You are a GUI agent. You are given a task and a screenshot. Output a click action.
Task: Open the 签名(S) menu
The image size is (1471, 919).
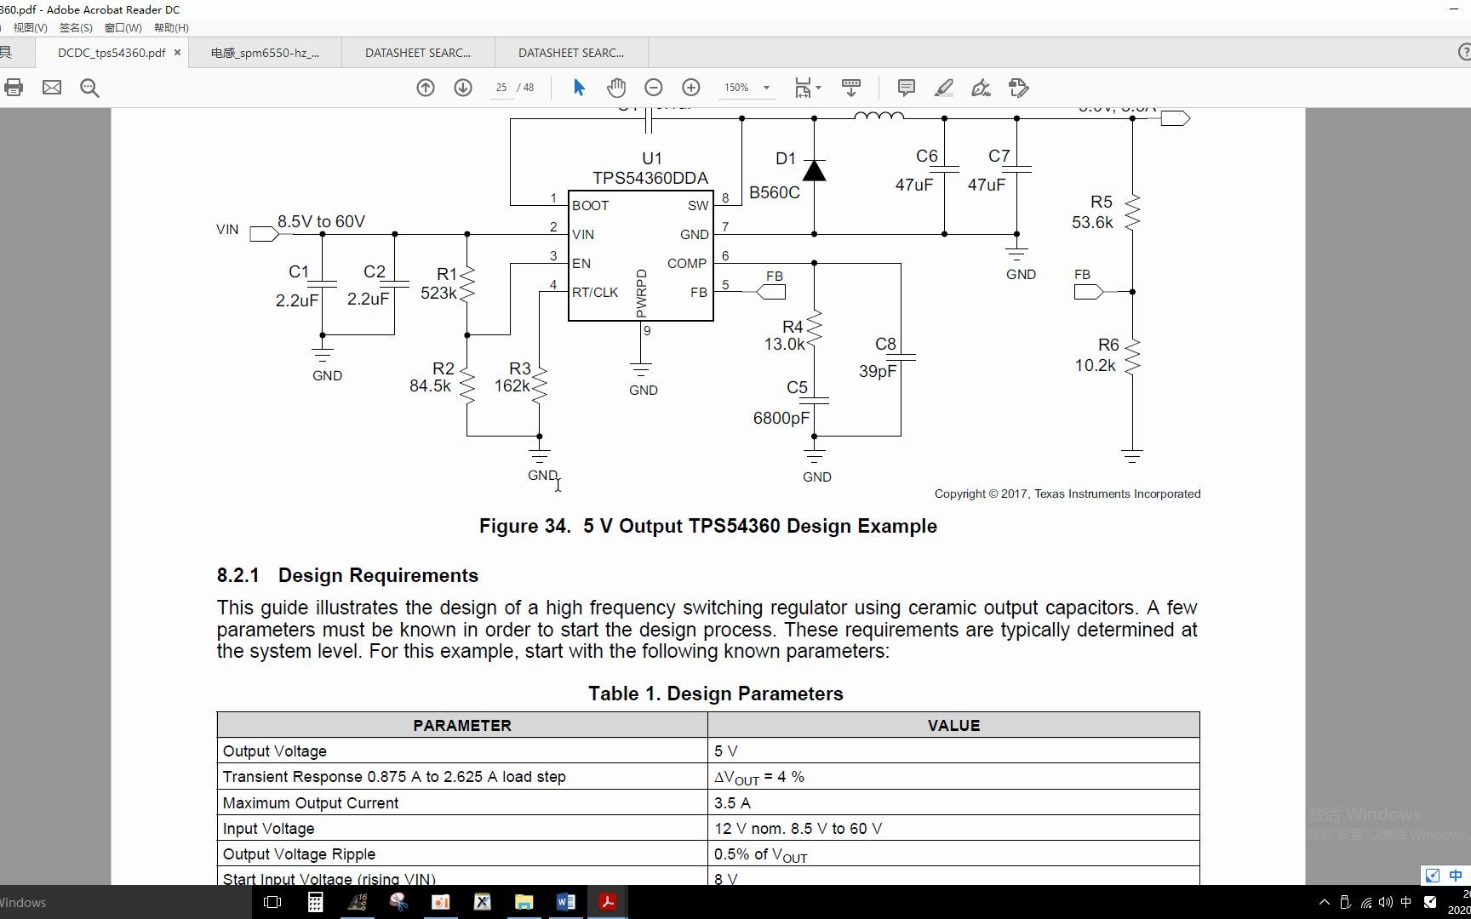pos(76,27)
